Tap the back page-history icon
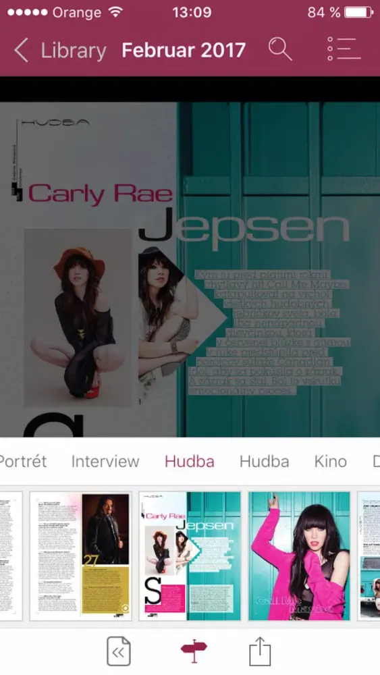The image size is (380, 675). coord(118,652)
